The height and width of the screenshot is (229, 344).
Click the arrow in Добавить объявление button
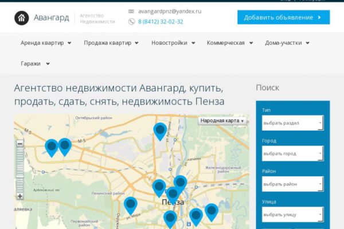[x=319, y=17]
